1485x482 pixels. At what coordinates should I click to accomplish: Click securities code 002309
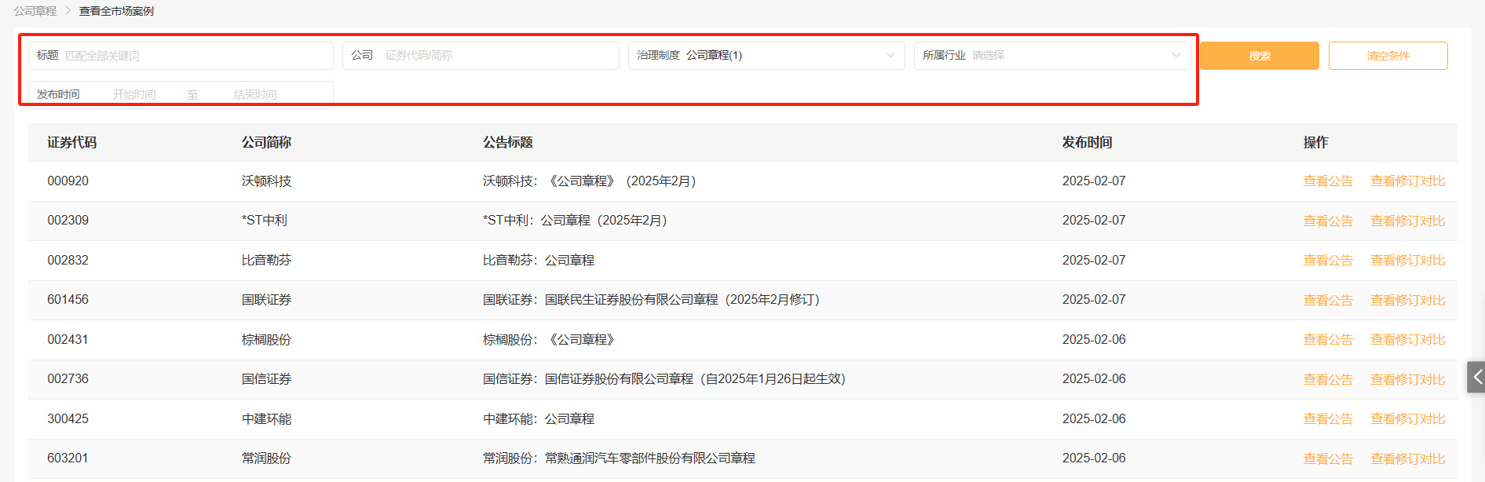coord(68,221)
